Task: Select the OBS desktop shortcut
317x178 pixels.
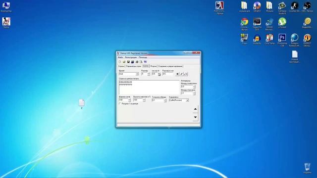Action: tap(307, 6)
